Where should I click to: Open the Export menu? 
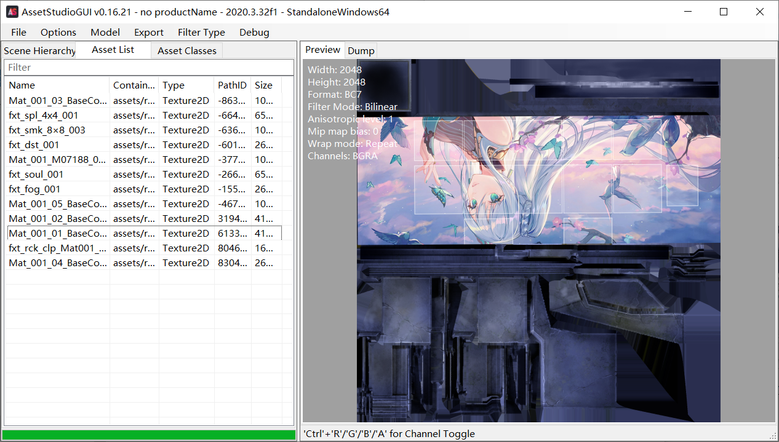click(149, 32)
